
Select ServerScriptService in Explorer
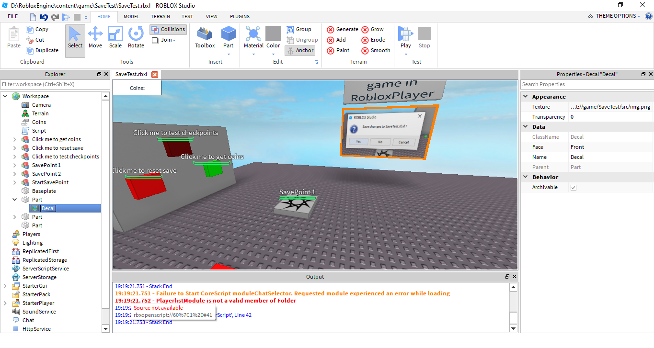(46, 269)
